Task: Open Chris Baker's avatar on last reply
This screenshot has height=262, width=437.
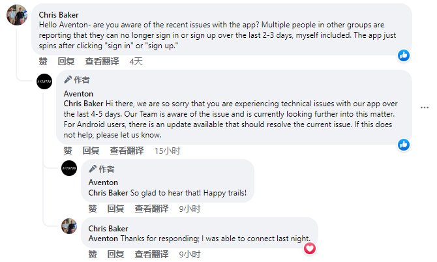Action: (69, 226)
